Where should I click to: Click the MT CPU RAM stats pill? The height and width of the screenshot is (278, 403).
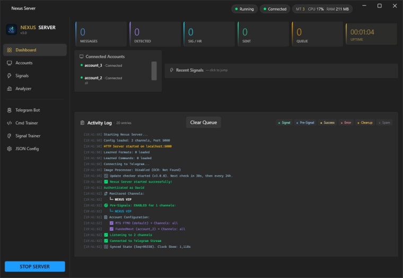pos(322,9)
